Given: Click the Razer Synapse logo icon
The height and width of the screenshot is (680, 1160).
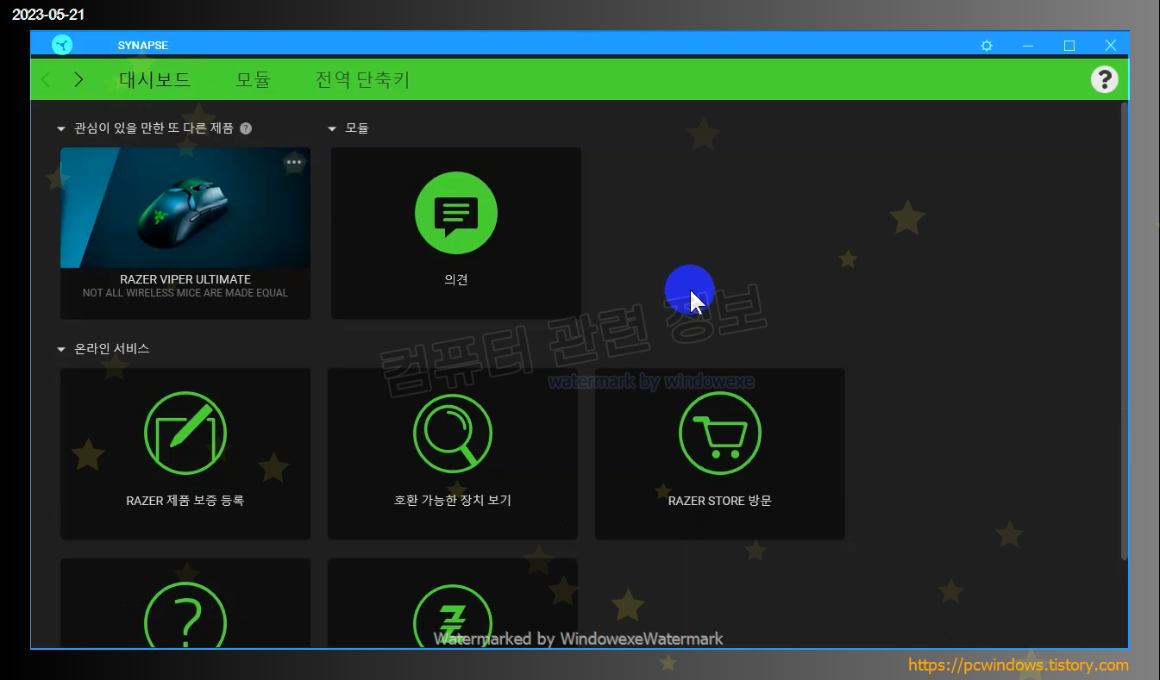Looking at the screenshot, I should coord(62,45).
